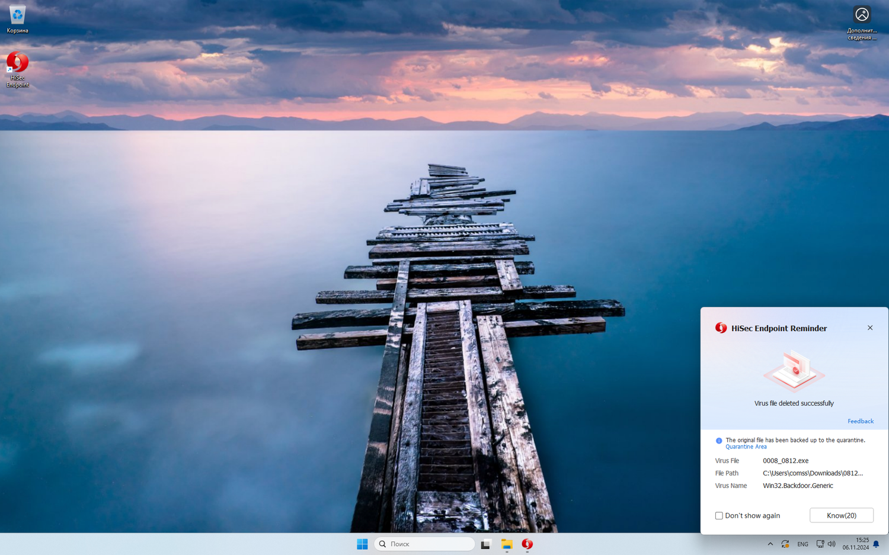
Task: Click the HiSec logo in the reminder title
Action: pyautogui.click(x=721, y=328)
